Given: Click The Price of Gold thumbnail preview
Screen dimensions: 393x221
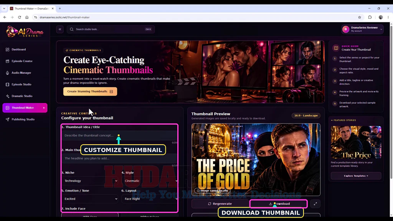Looking at the screenshot, I should coord(256,160).
